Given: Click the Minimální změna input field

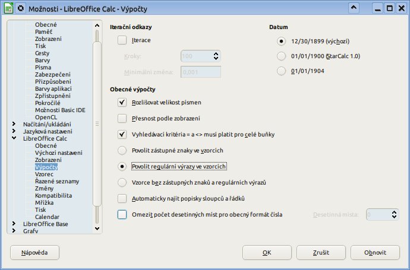Looking at the screenshot, I should pyautogui.click(x=201, y=72).
